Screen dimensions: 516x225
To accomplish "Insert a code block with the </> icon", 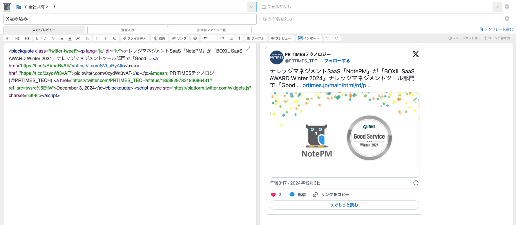I will click(x=222, y=38).
